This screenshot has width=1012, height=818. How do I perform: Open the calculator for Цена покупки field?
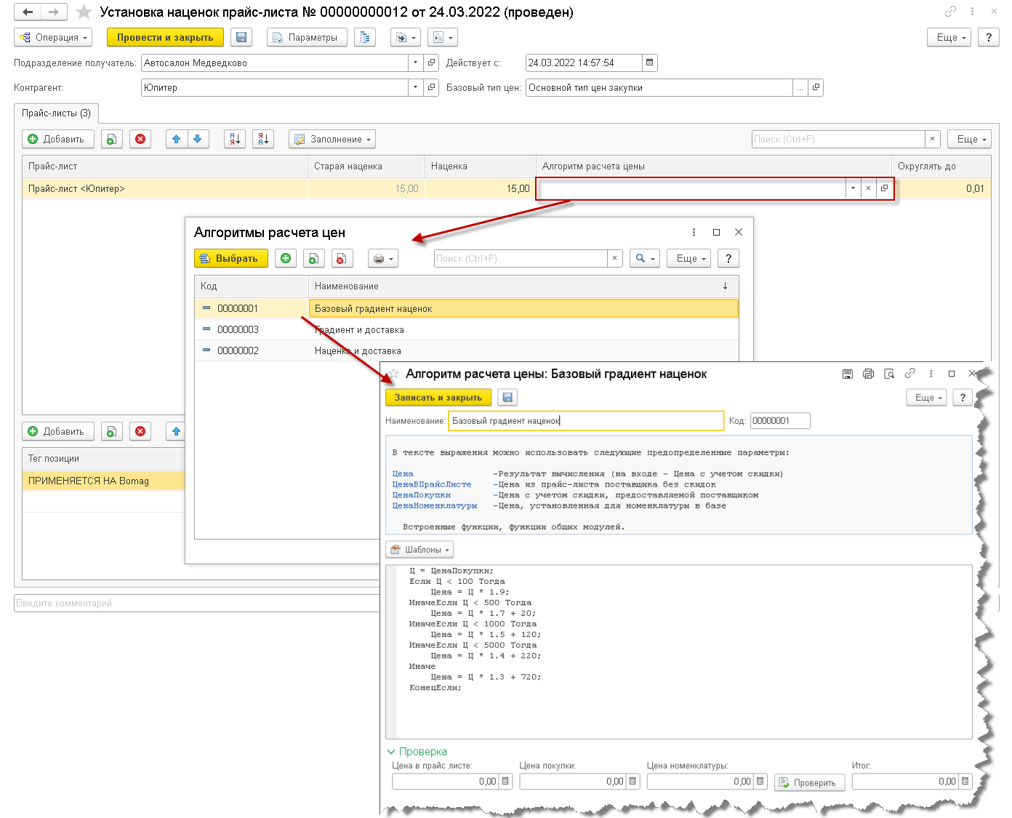point(633,781)
